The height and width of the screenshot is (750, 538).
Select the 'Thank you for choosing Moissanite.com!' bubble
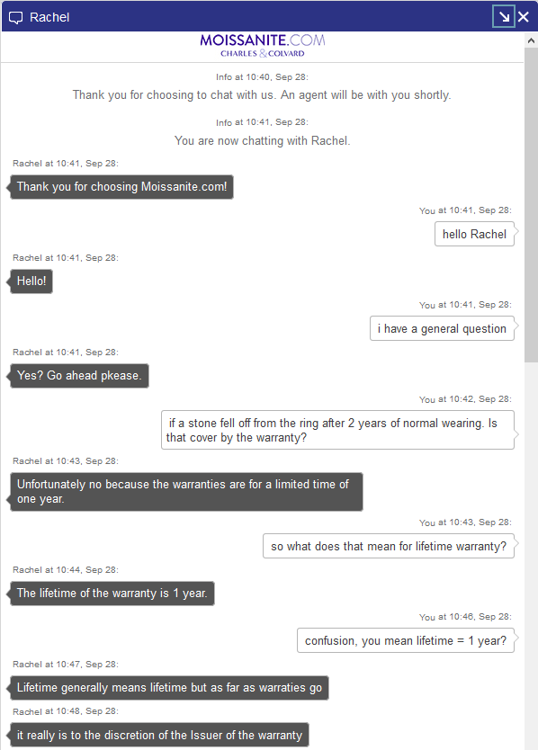[x=121, y=186]
